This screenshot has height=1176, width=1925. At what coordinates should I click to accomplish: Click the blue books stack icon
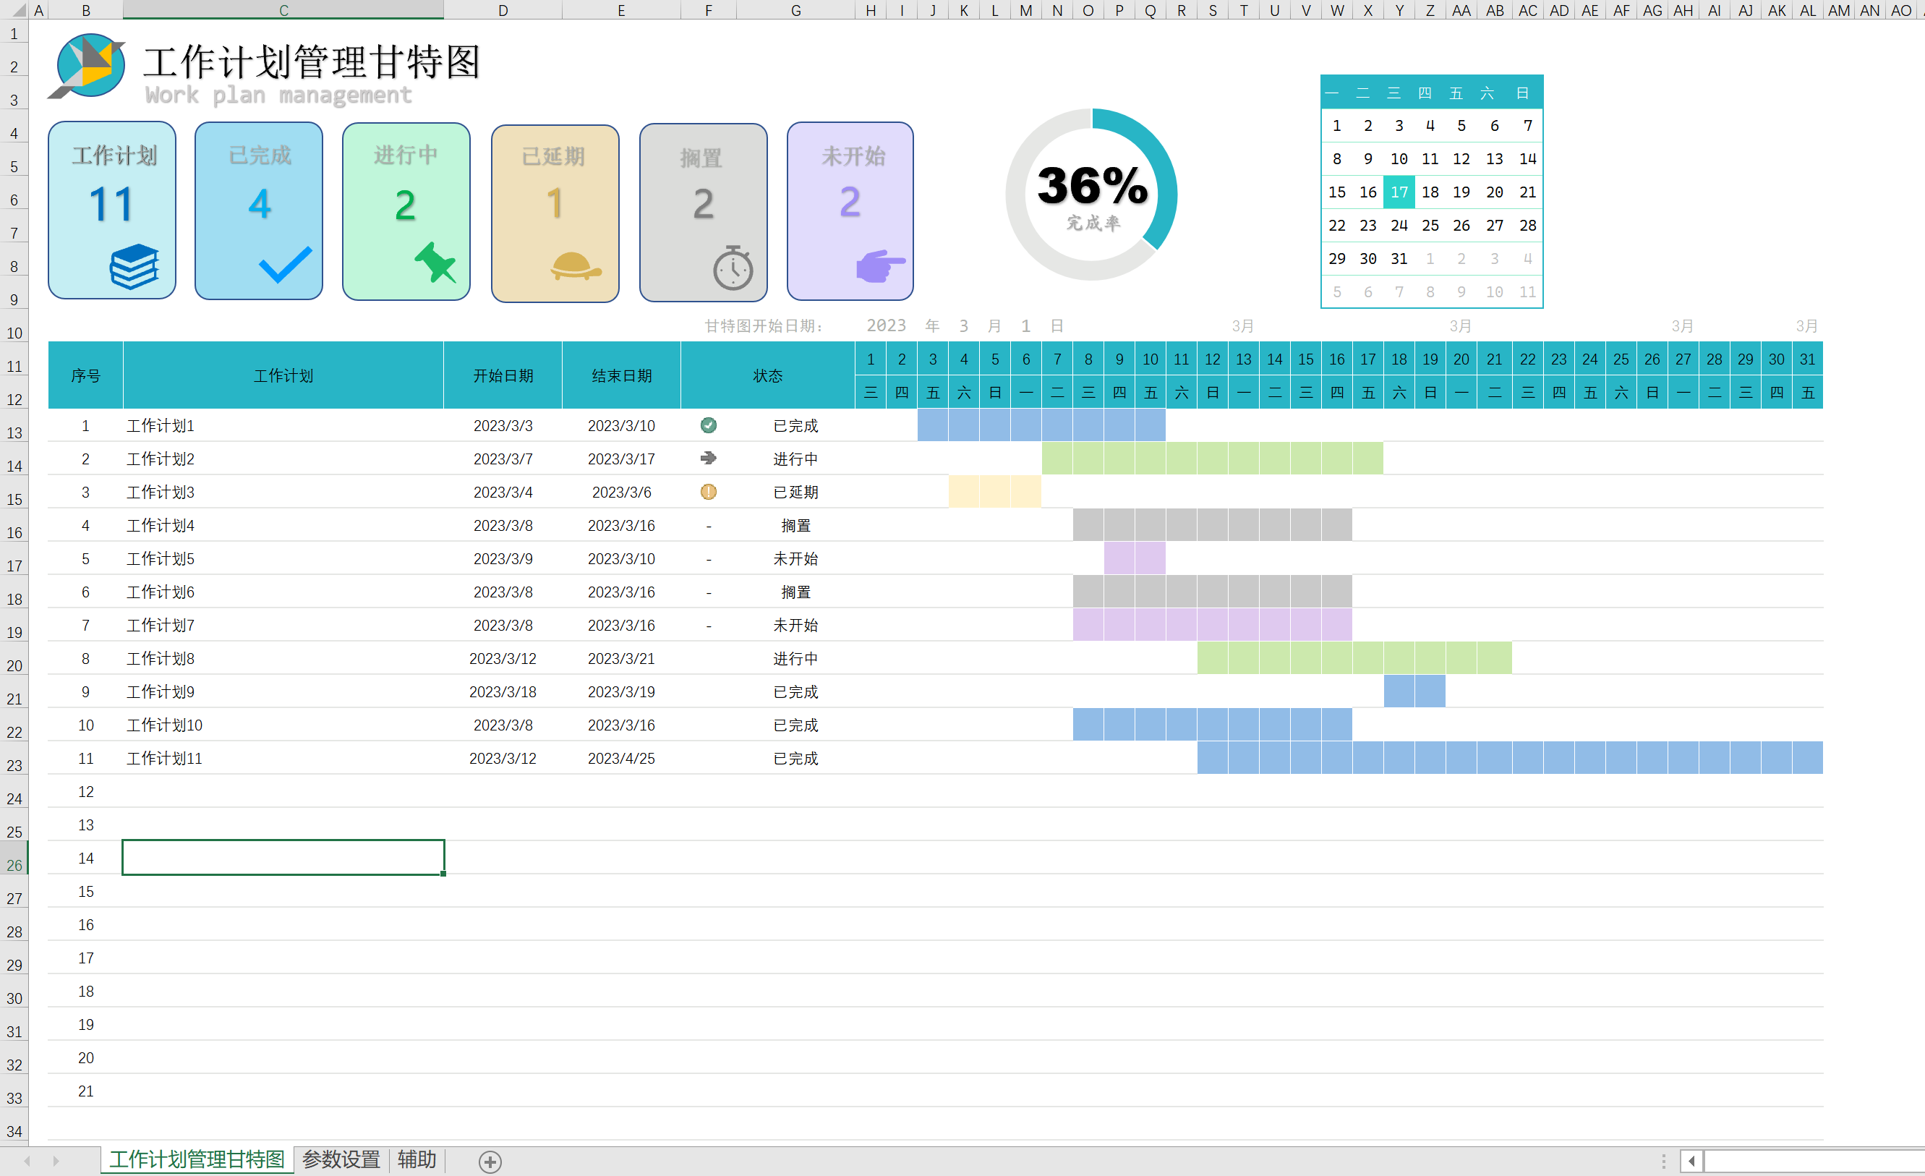point(135,265)
